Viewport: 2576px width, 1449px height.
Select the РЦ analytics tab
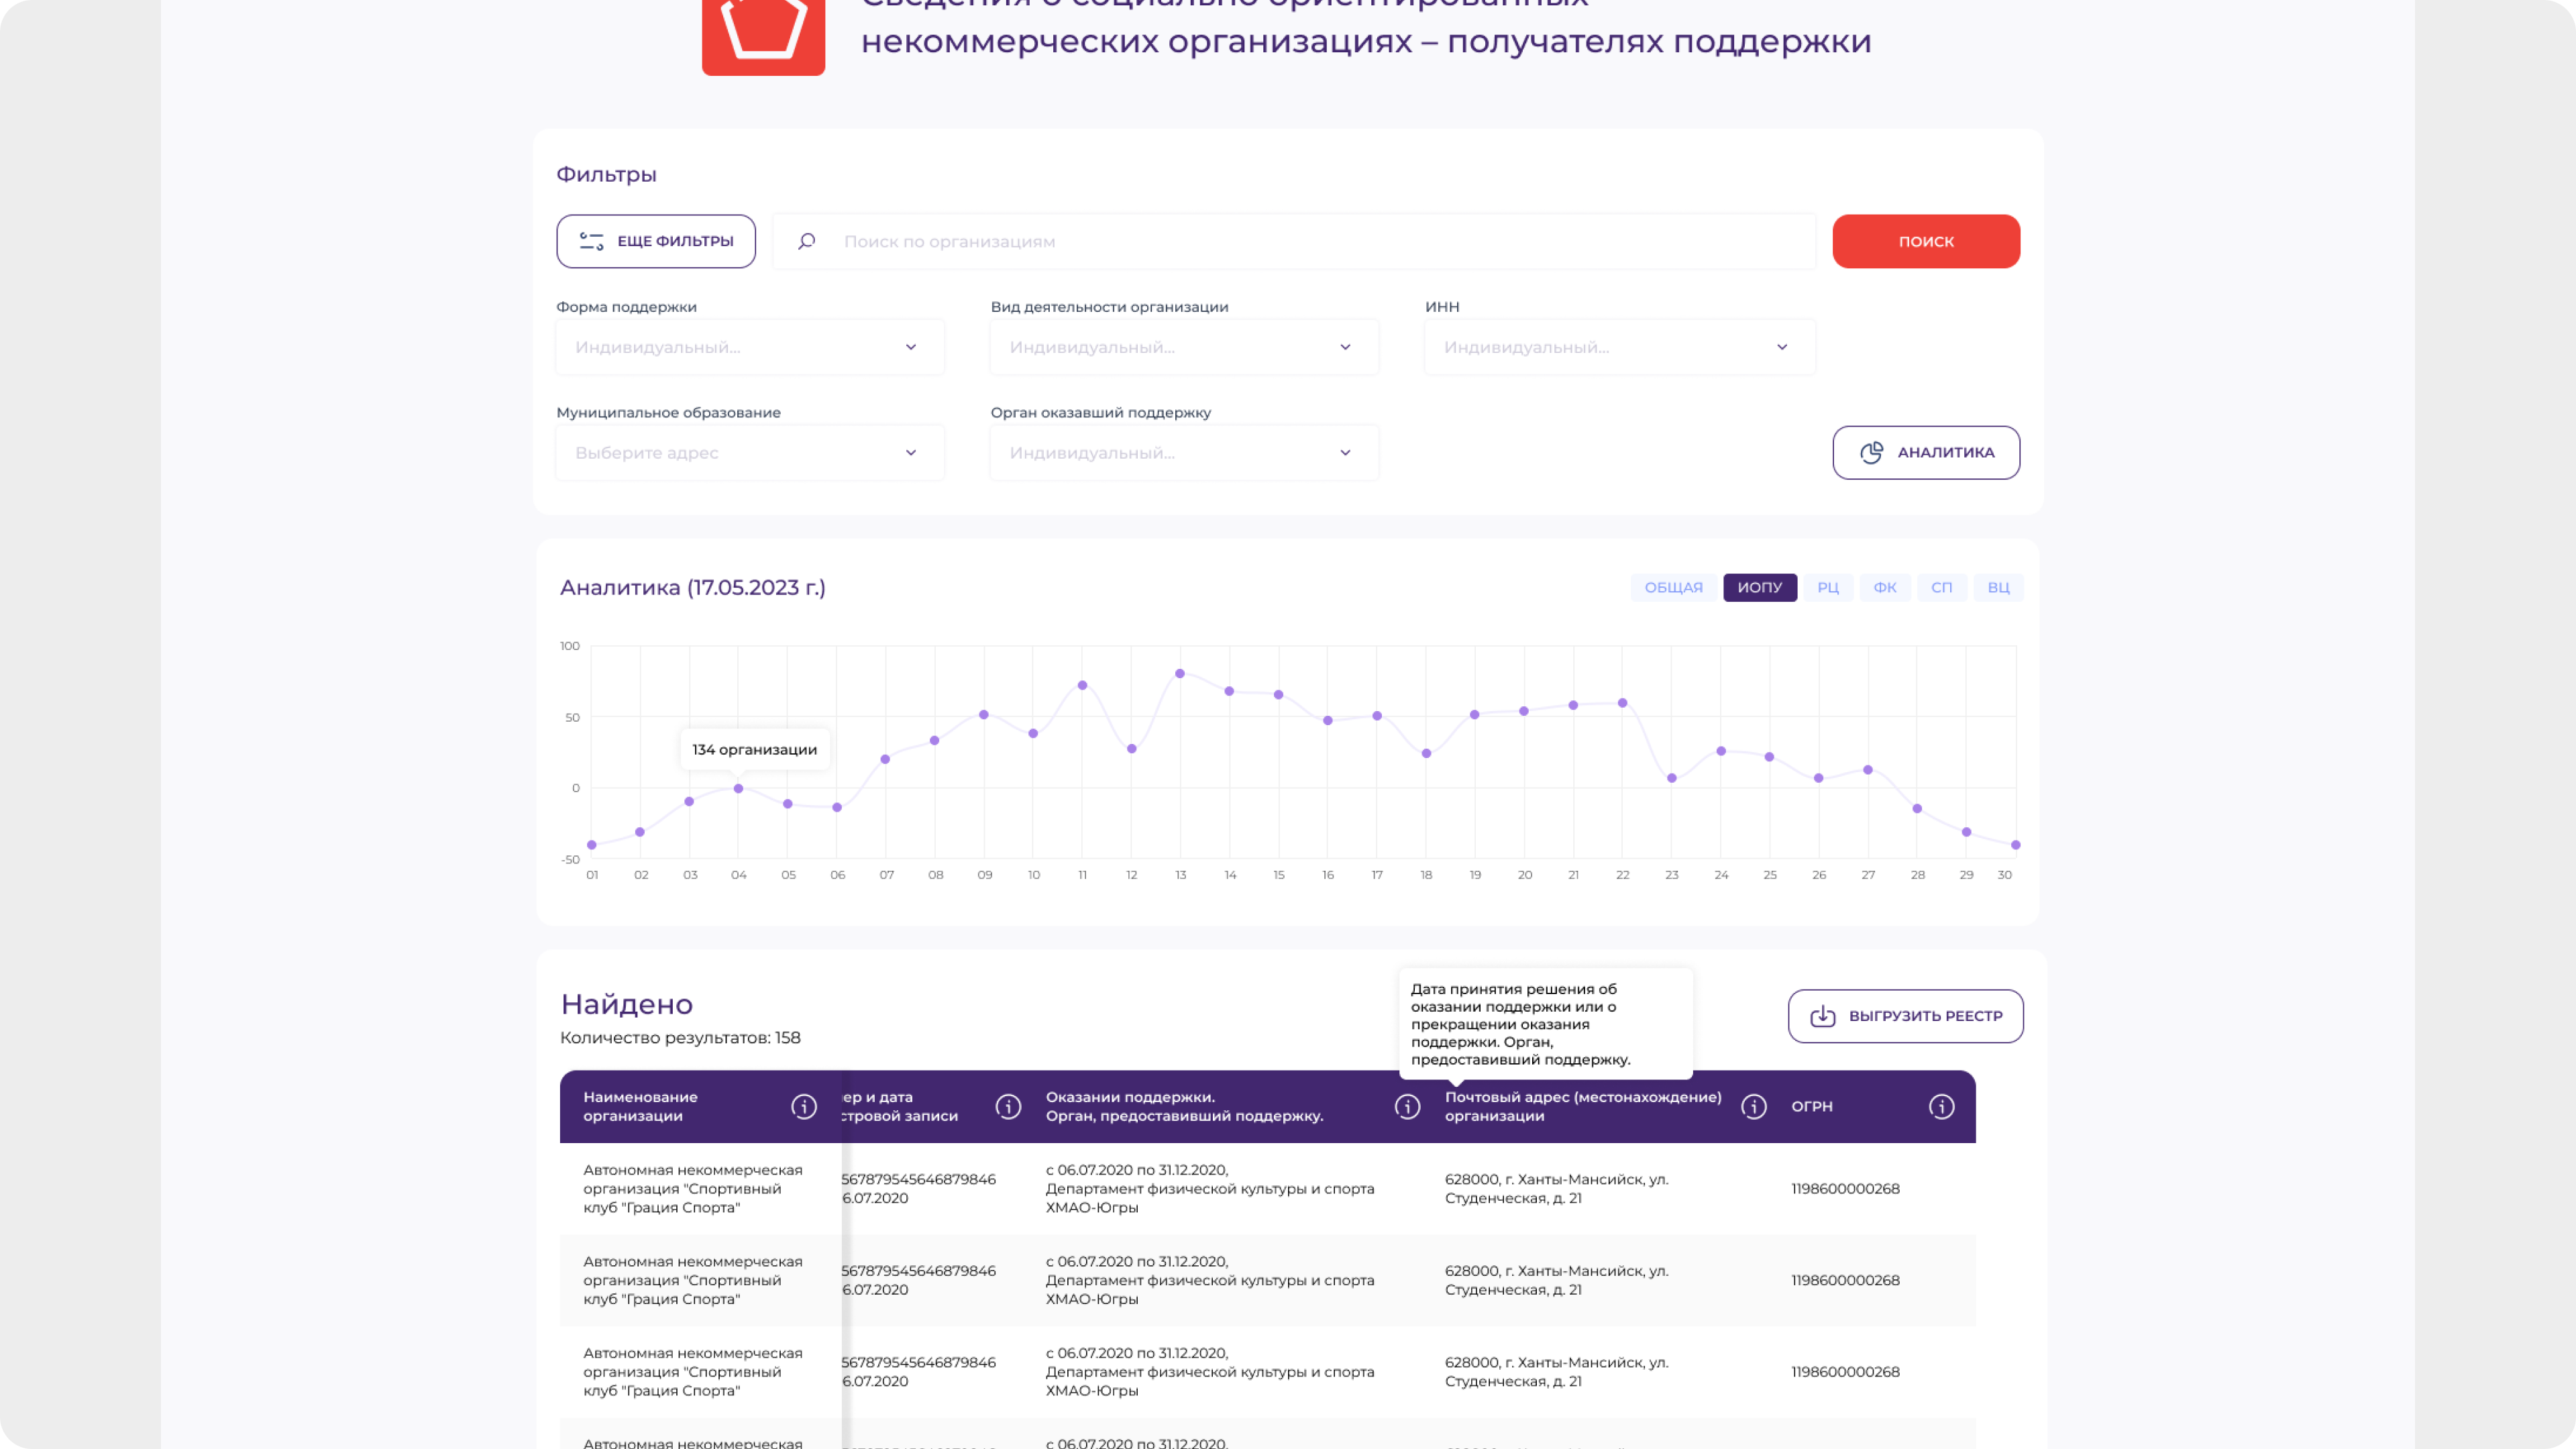(x=1828, y=587)
